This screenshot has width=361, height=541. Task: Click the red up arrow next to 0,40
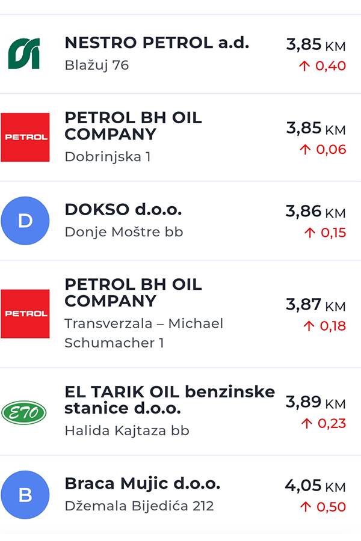pyautogui.click(x=304, y=66)
